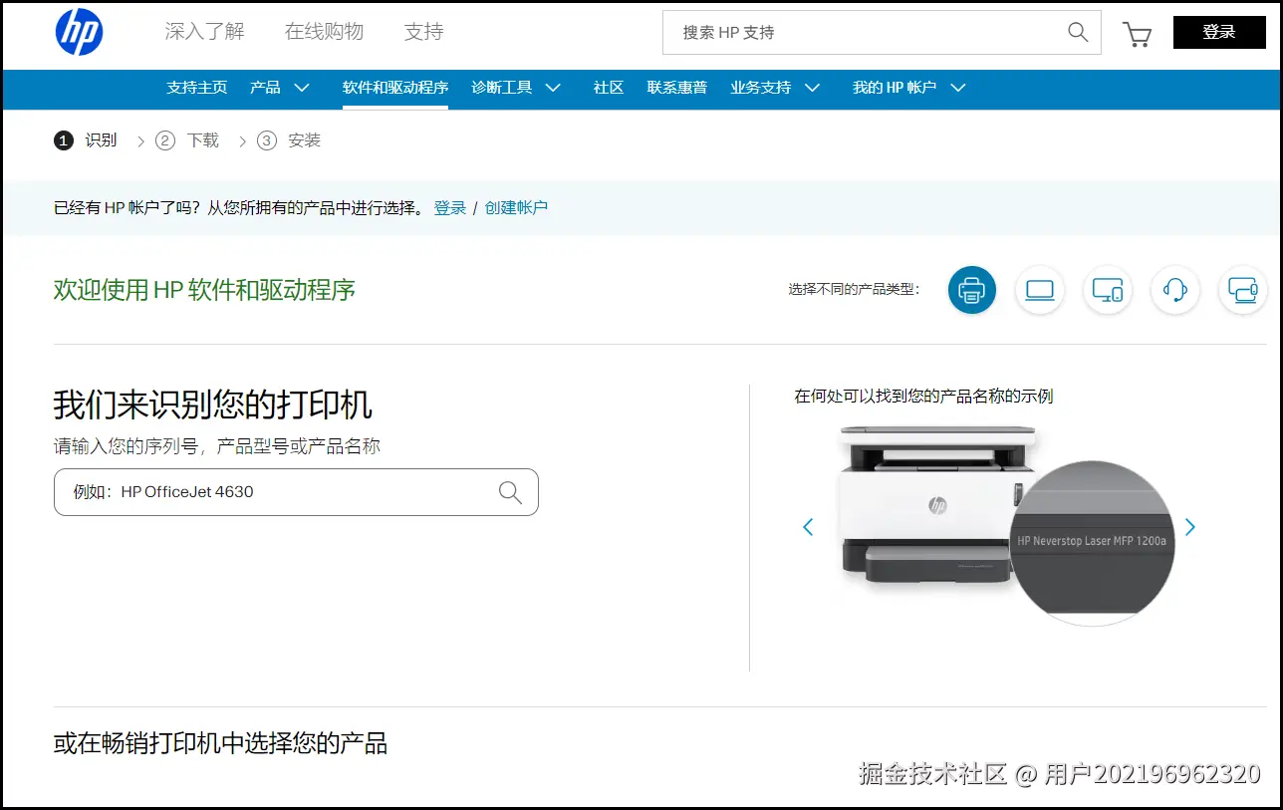Screen dimensions: 1283x810
Task: Click the search icon in printer name field
Action: click(x=510, y=492)
